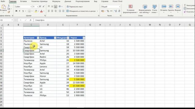Image resolution: width=195 pixels, height=109 pixels.
Task: Open the Справка tab
Action: (x=105, y=1)
